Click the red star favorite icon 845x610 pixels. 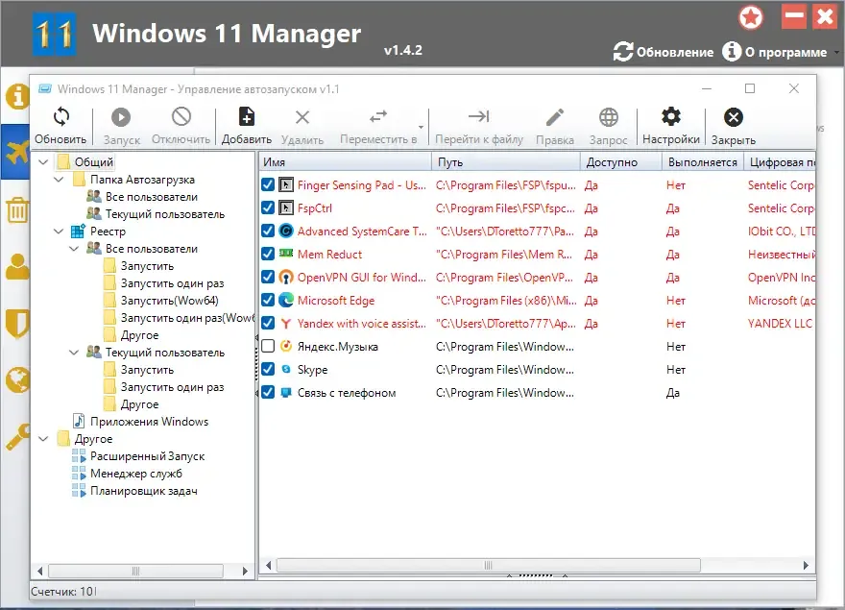click(x=751, y=17)
